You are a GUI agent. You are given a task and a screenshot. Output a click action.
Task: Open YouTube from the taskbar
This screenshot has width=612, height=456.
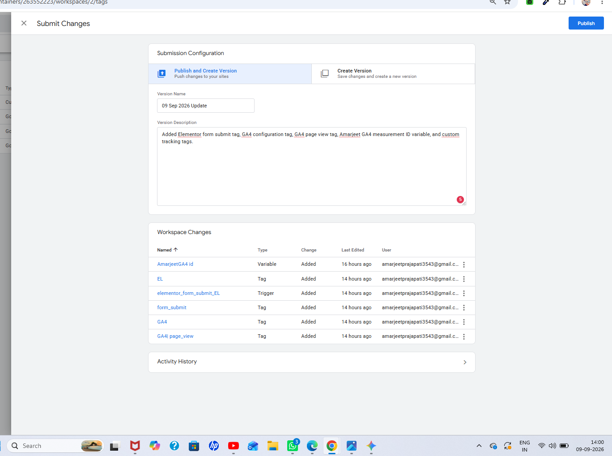[x=234, y=446]
